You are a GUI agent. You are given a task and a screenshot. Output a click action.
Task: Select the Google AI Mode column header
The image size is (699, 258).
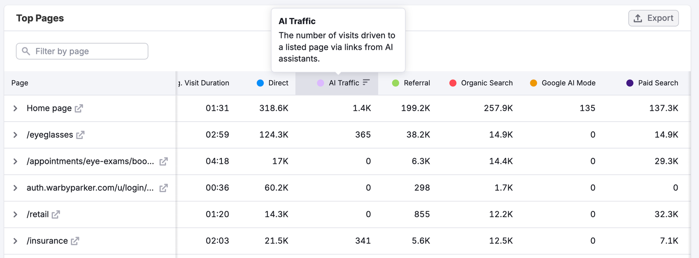coord(568,82)
